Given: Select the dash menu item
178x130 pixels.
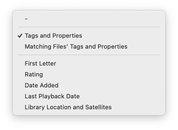Looking at the screenshot, I should tap(26, 19).
